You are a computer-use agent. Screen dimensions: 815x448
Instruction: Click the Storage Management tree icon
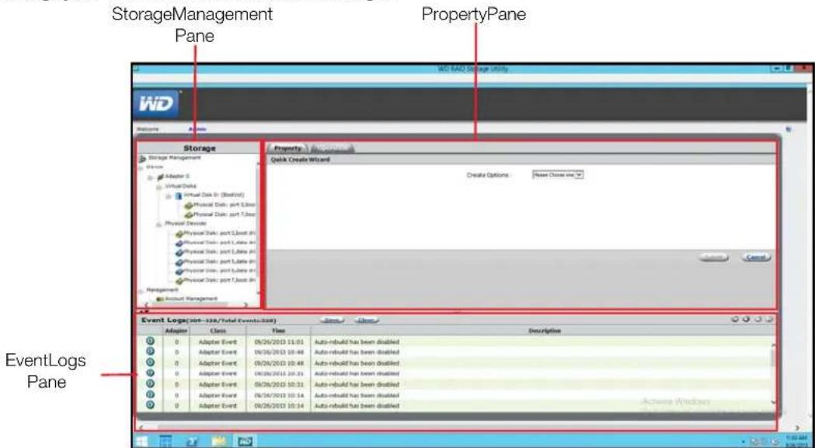(x=142, y=158)
